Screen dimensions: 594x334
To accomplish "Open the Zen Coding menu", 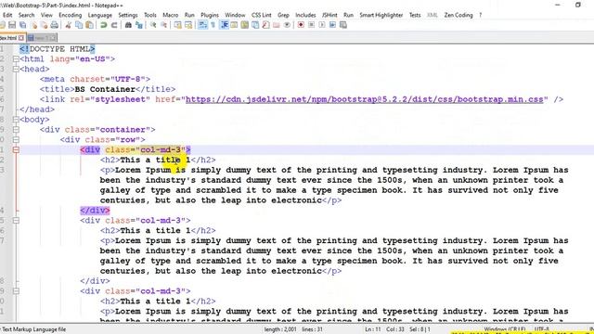I will pyautogui.click(x=458, y=15).
